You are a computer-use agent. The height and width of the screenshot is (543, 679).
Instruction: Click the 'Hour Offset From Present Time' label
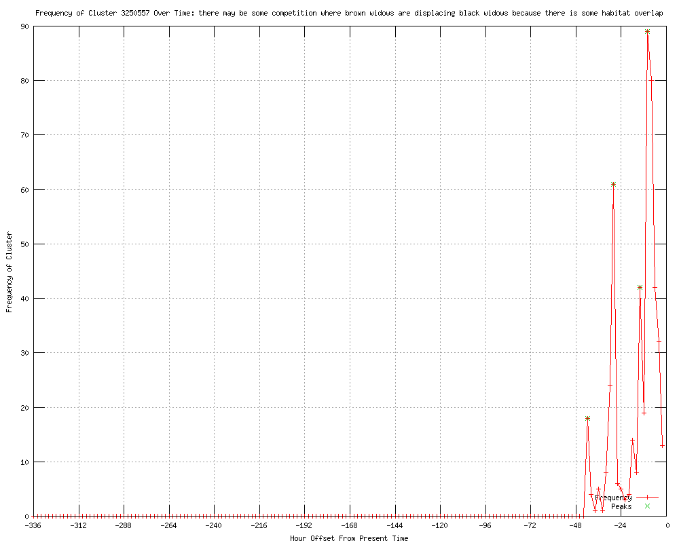[349, 538]
